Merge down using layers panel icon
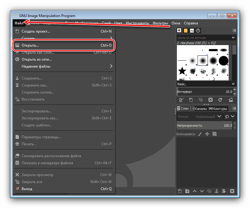 pos(224,191)
